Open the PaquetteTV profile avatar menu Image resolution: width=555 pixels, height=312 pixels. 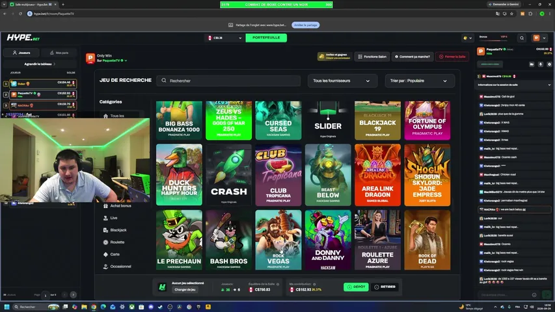click(540, 38)
